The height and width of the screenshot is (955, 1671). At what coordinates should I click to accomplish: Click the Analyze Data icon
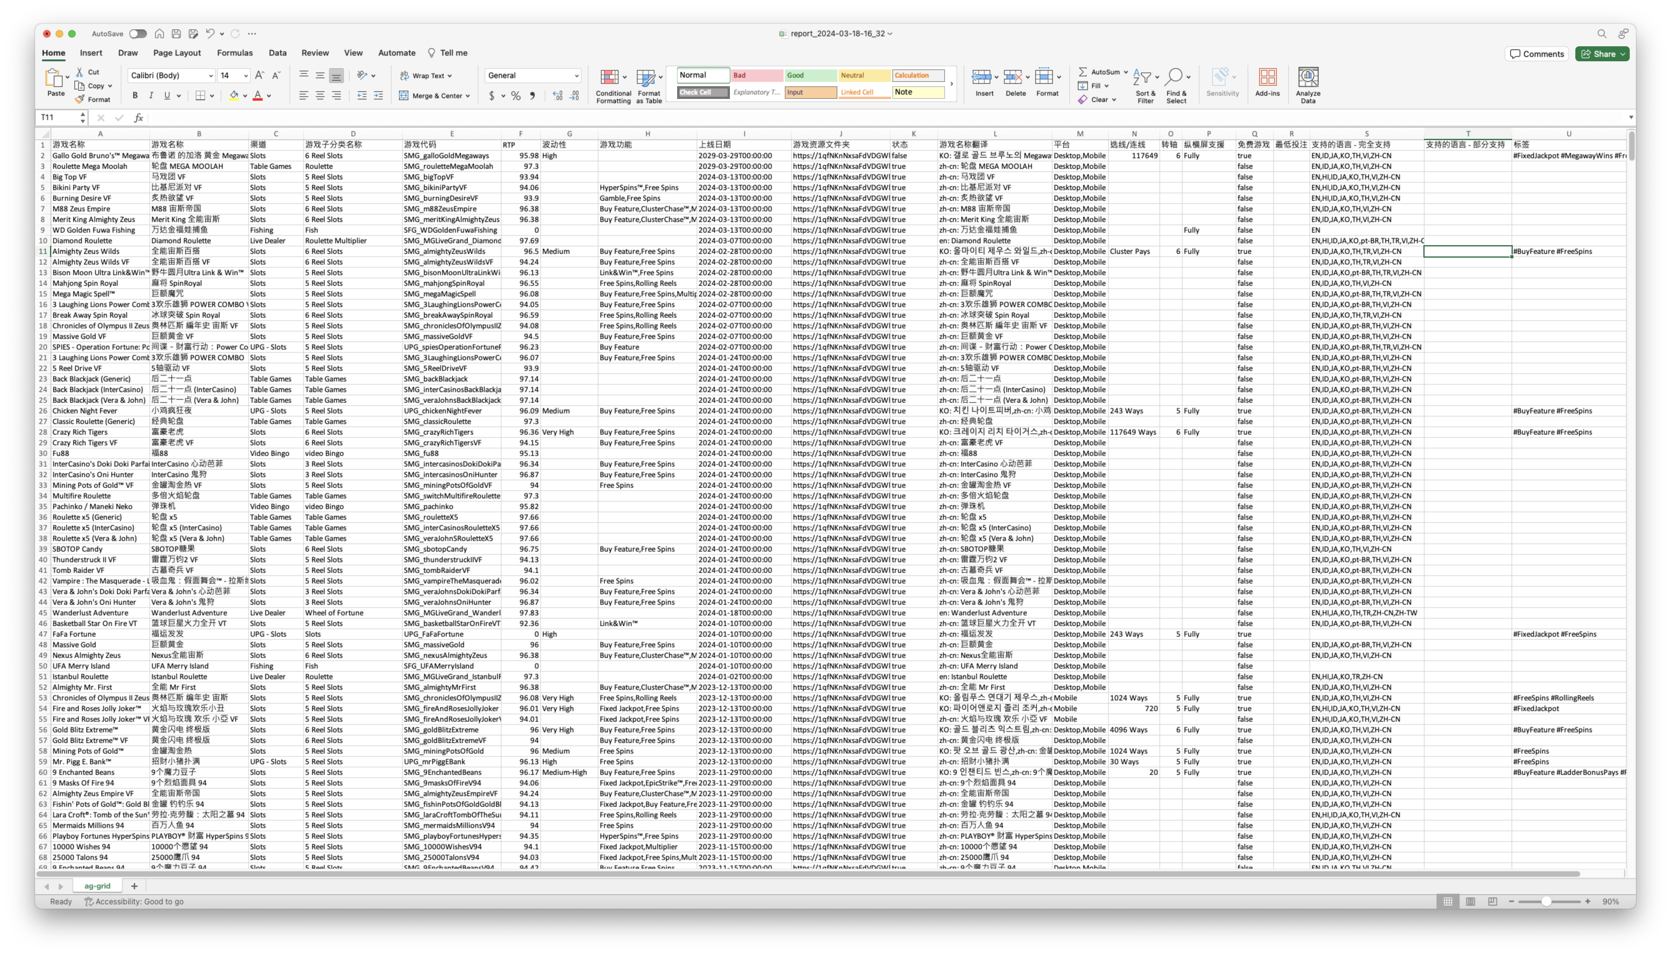coord(1308,78)
